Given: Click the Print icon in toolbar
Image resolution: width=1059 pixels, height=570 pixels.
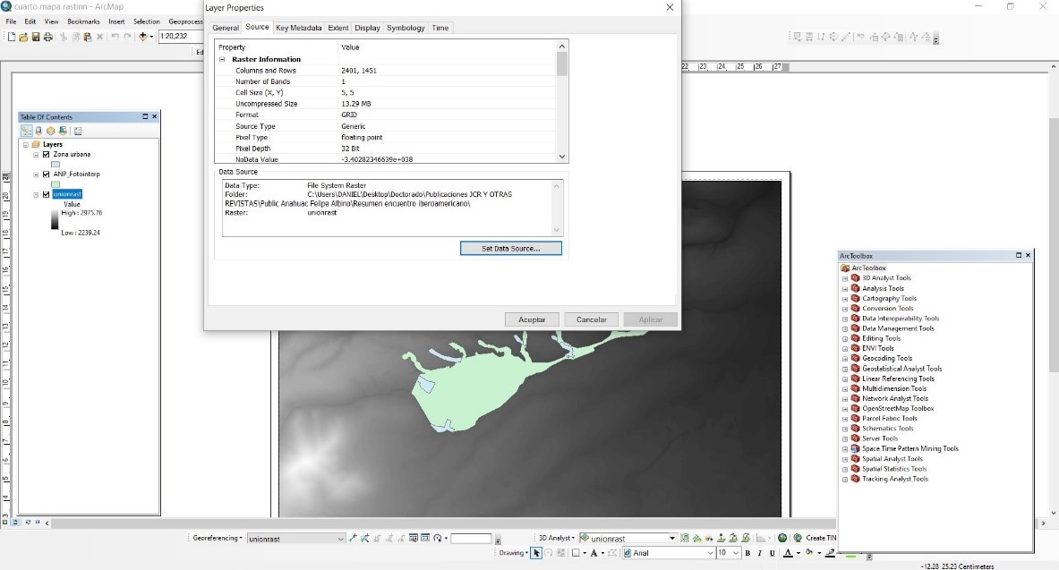Looking at the screenshot, I should pyautogui.click(x=48, y=37).
